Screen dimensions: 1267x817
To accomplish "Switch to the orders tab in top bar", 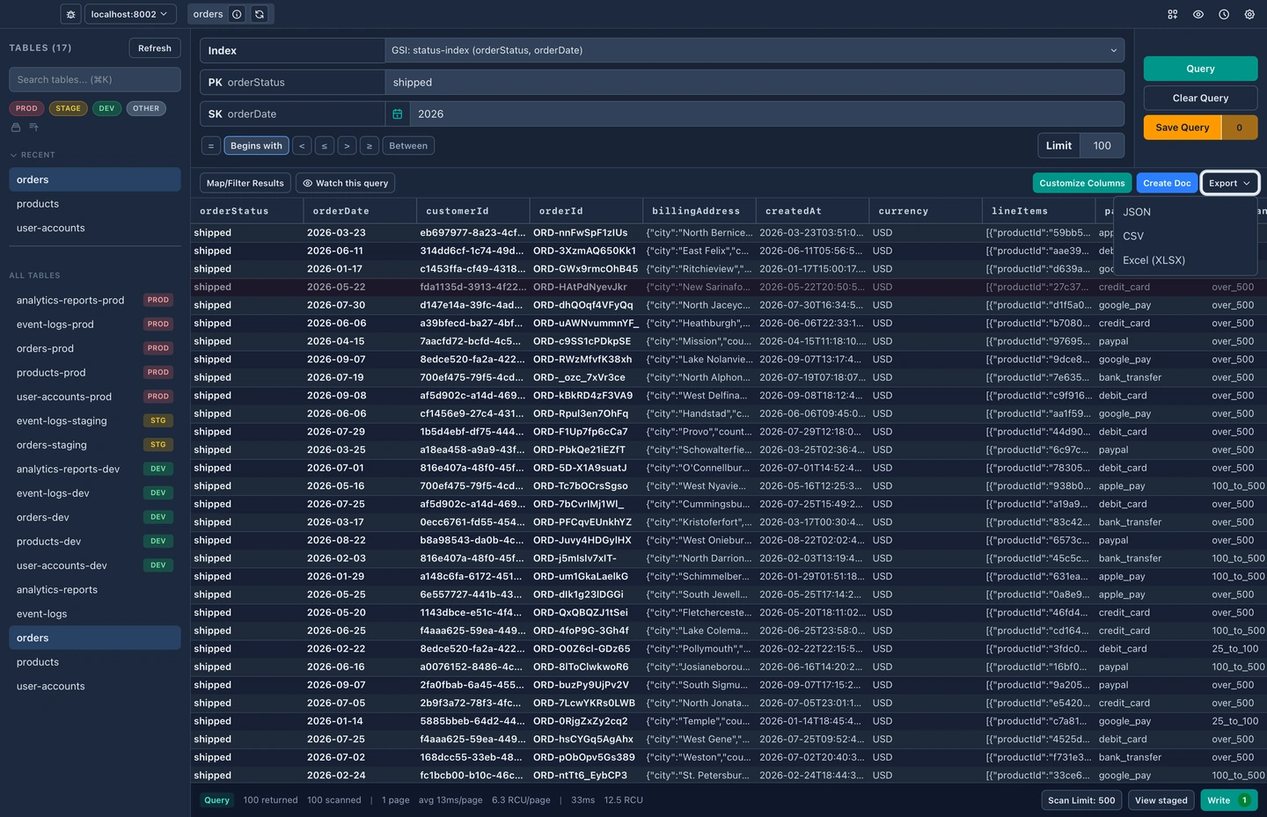I will pos(208,14).
